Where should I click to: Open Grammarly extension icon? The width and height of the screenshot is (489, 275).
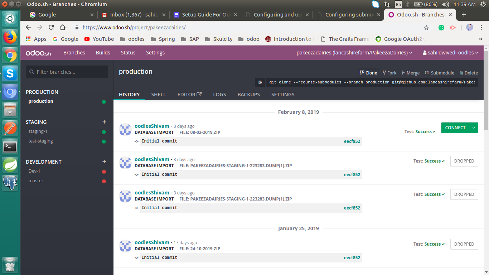[441, 28]
